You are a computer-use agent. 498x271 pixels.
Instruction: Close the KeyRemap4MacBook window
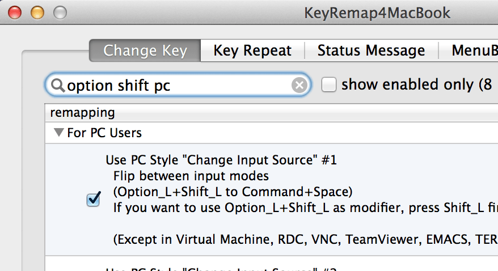coord(15,12)
